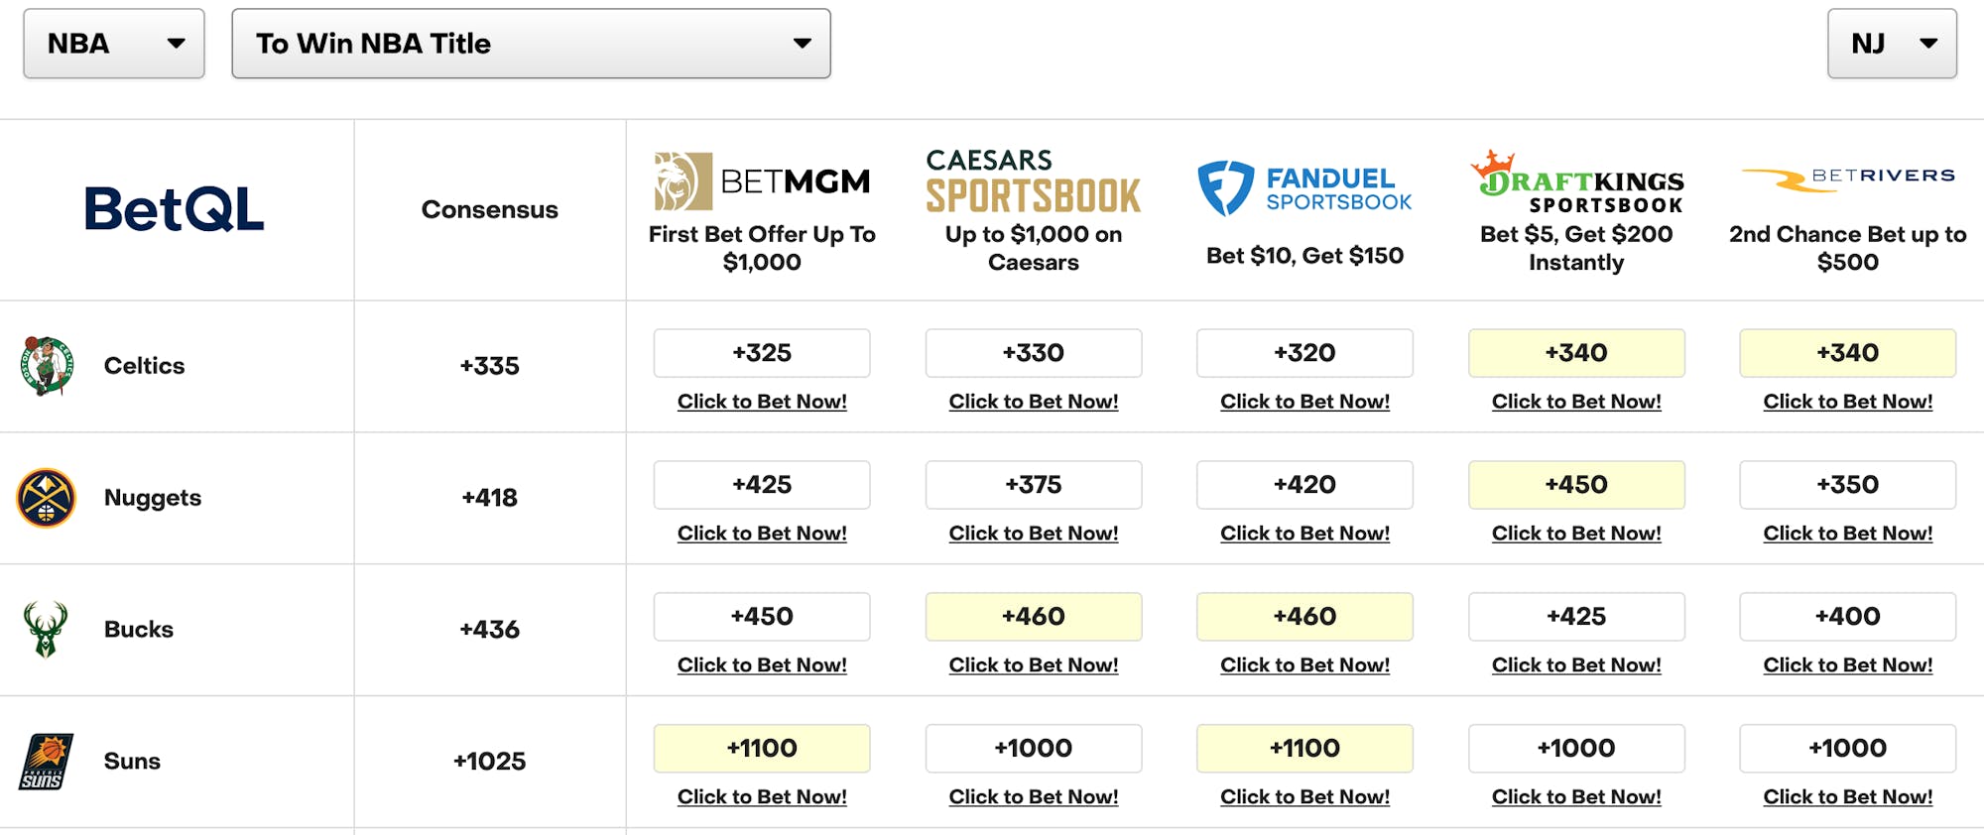Click the Suns team logo

click(46, 762)
